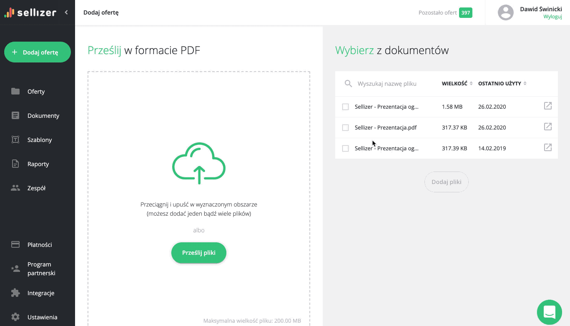Go to Raporty section

point(38,164)
